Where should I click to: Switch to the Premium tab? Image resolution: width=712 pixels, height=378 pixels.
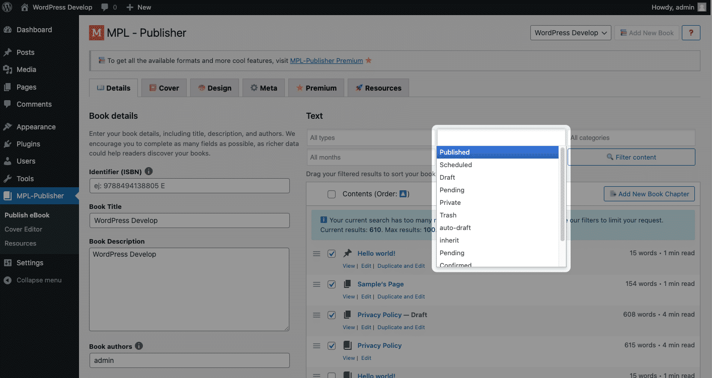pos(316,88)
